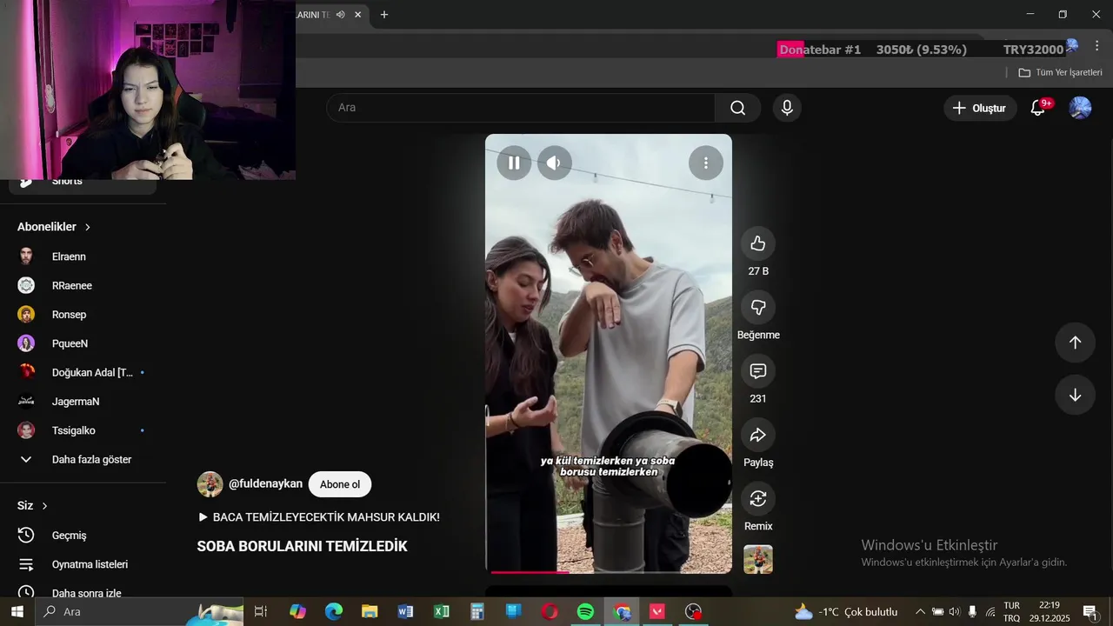Open the @fuldenaykan channel link
Viewport: 1113px width, 626px height.
click(265, 483)
